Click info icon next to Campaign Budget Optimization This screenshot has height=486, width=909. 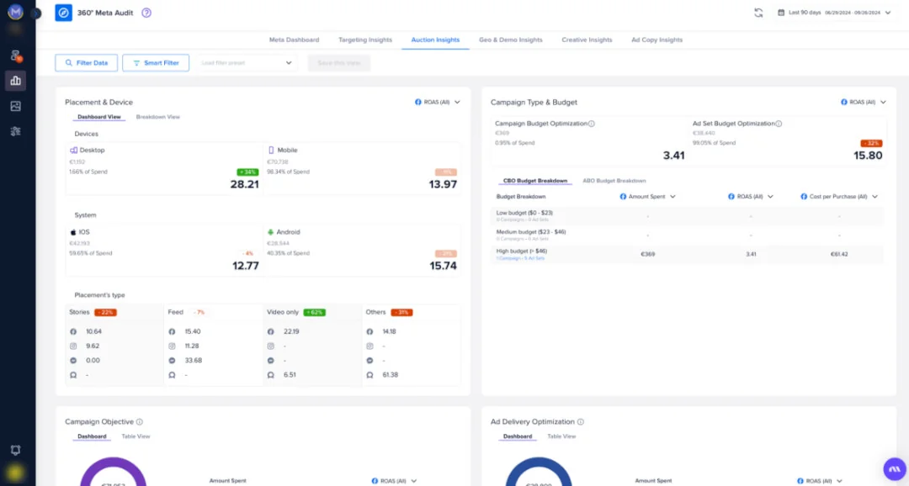click(592, 124)
